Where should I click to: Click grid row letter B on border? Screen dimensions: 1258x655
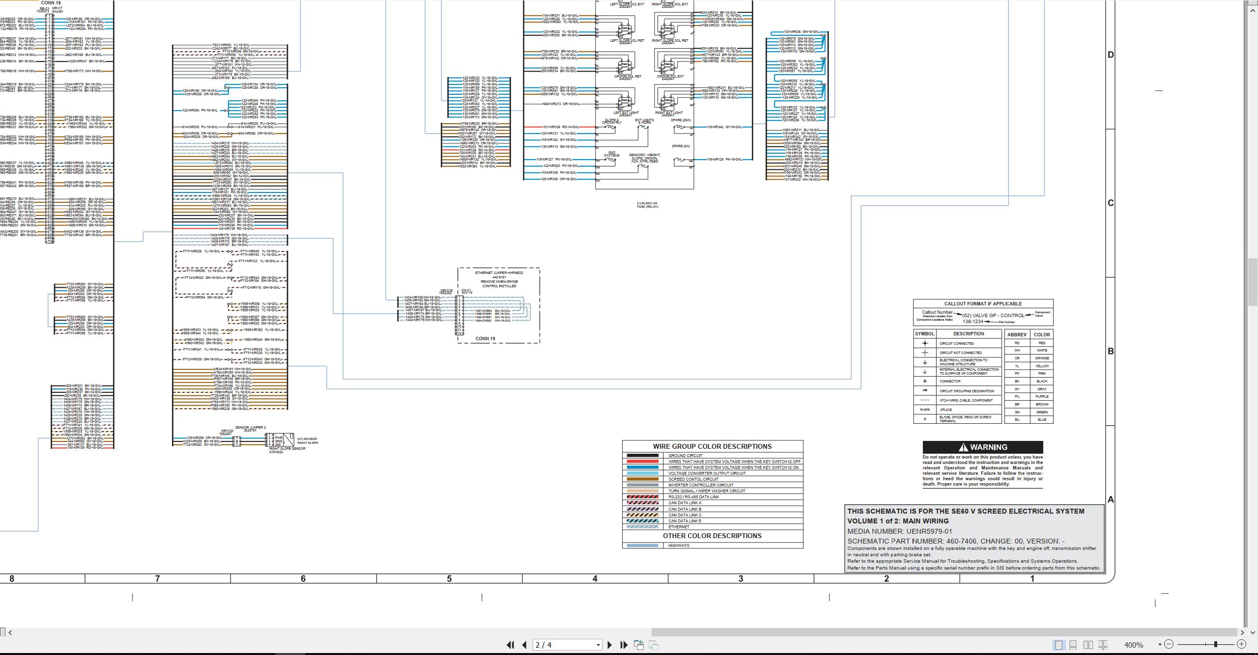[1111, 351]
